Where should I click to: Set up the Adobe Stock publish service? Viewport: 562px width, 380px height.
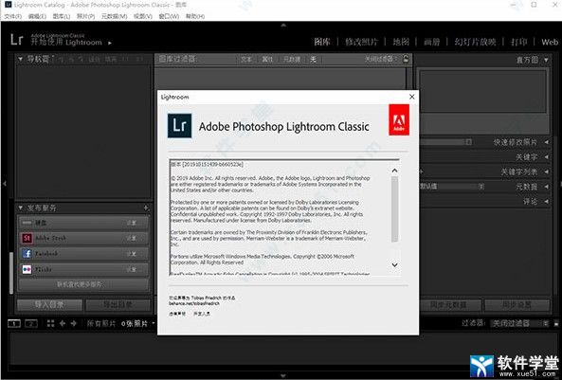131,238
